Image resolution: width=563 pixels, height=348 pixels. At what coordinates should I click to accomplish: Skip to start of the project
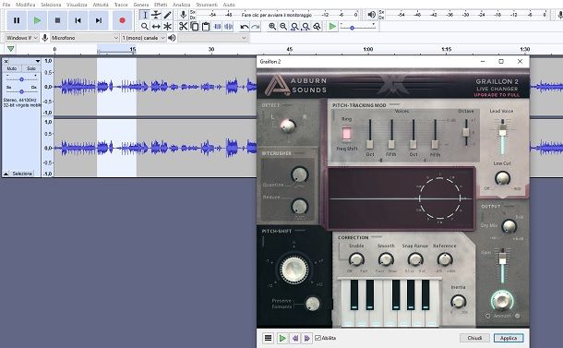click(78, 20)
